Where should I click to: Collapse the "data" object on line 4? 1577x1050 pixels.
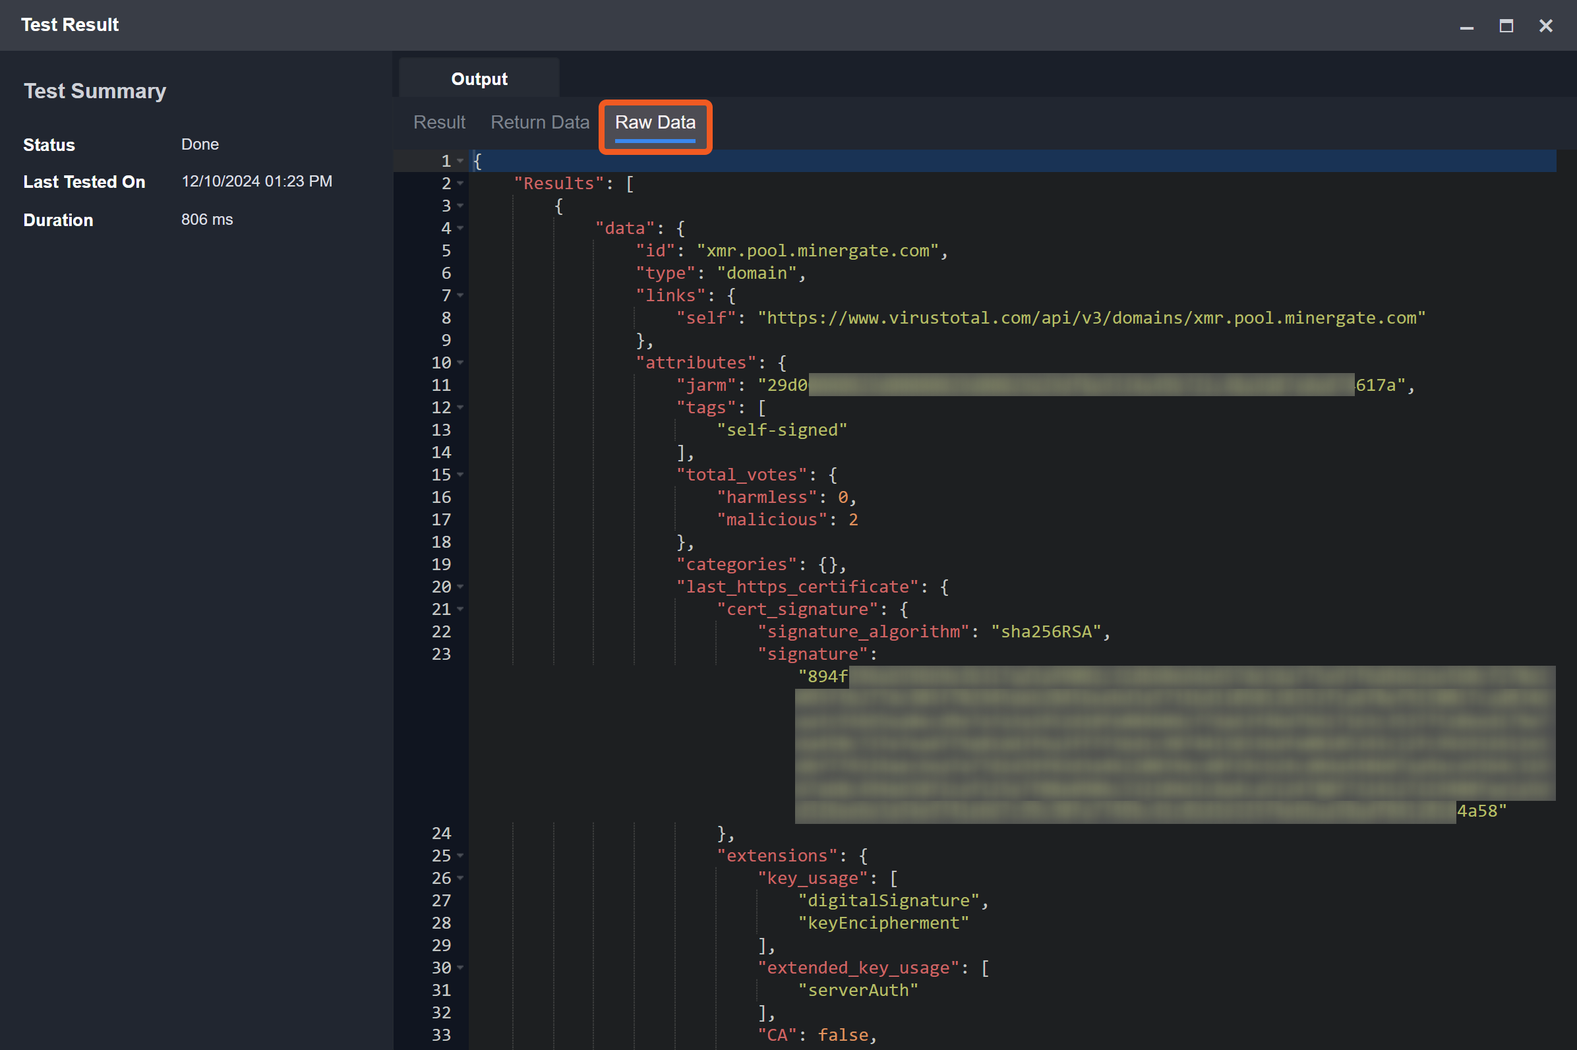460,228
